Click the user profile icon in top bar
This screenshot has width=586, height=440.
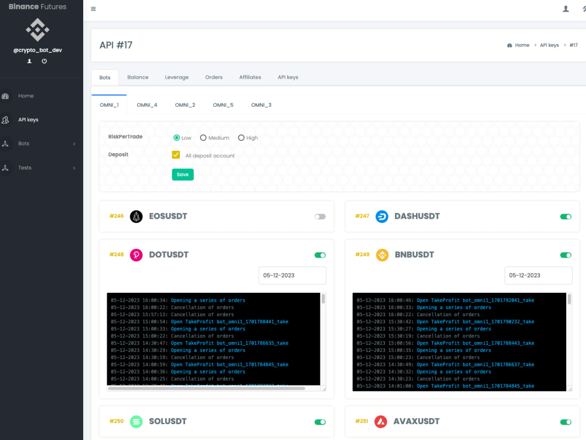tap(564, 9)
